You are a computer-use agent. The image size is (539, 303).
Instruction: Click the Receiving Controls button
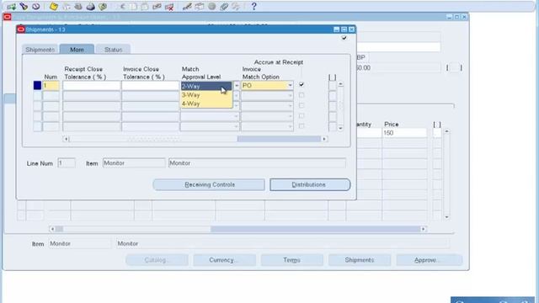tap(209, 184)
